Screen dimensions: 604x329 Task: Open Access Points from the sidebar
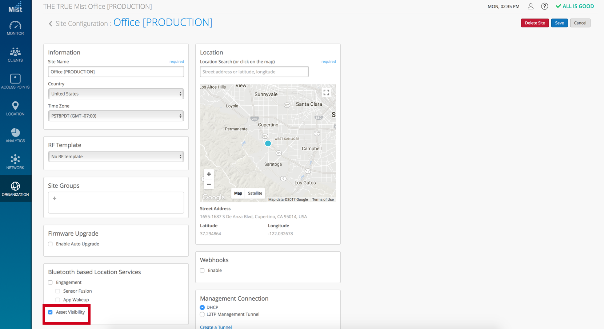(15, 81)
